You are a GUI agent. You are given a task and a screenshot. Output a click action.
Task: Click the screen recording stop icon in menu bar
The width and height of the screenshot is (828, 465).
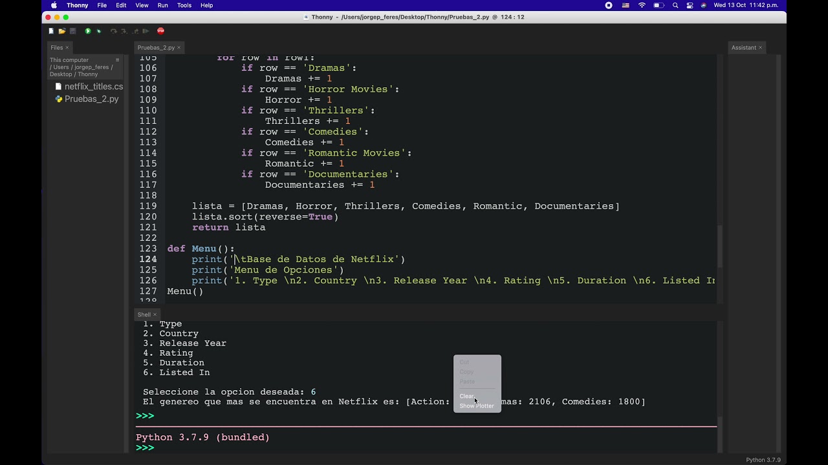point(609,5)
